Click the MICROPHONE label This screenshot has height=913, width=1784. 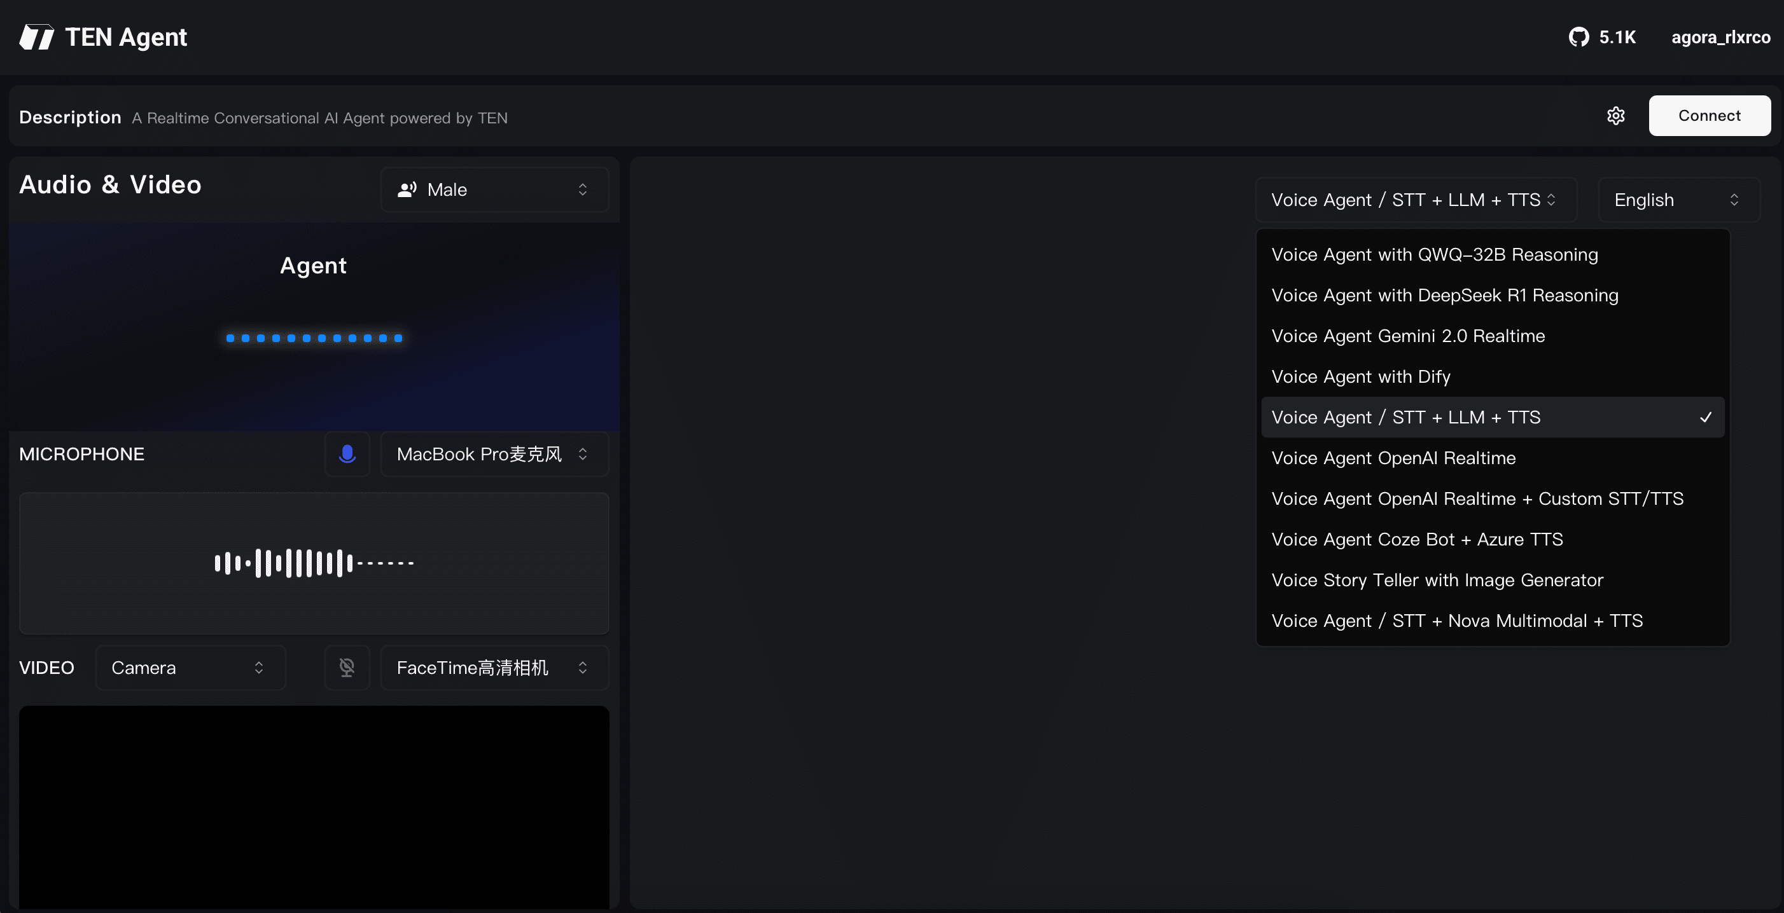point(81,454)
